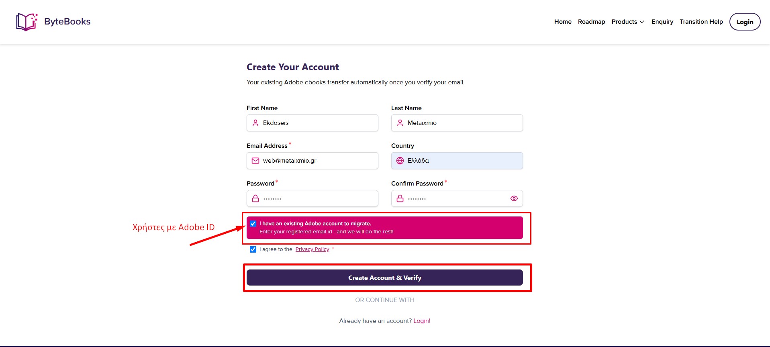Expand the Products dropdown menu
770x347 pixels.
click(x=628, y=22)
